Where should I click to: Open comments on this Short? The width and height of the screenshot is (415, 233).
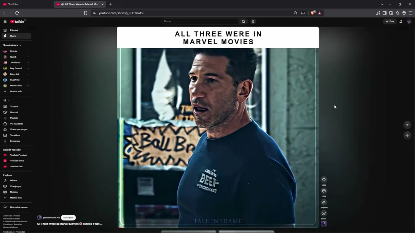324,191
